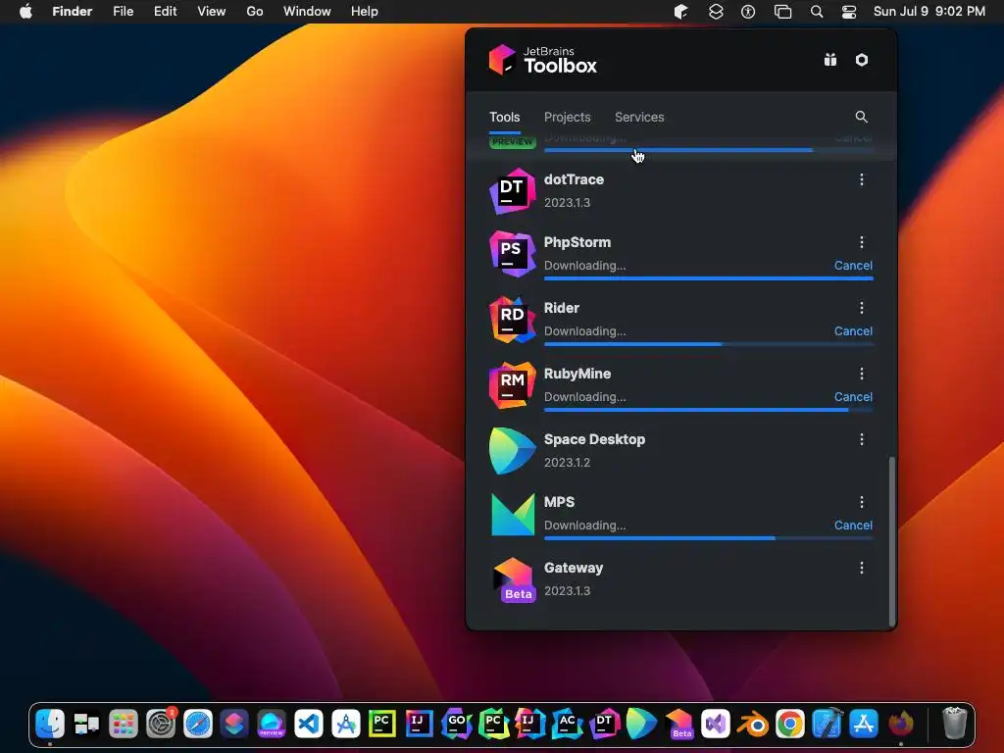Open the Space Desktop three-dot options menu
The height and width of the screenshot is (753, 1004).
click(862, 439)
